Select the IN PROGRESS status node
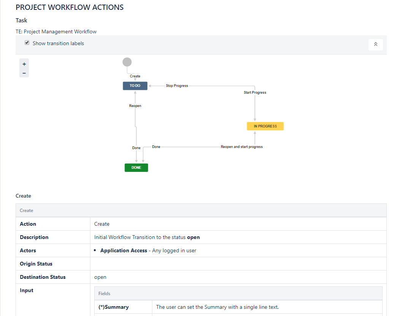 pyautogui.click(x=265, y=126)
